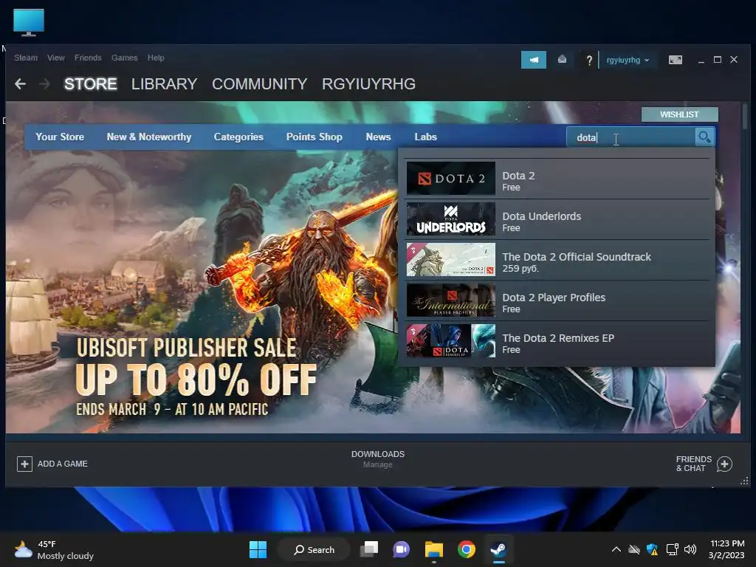Open the RGYIUYRHG profile tab
This screenshot has width=756, height=567.
point(369,84)
